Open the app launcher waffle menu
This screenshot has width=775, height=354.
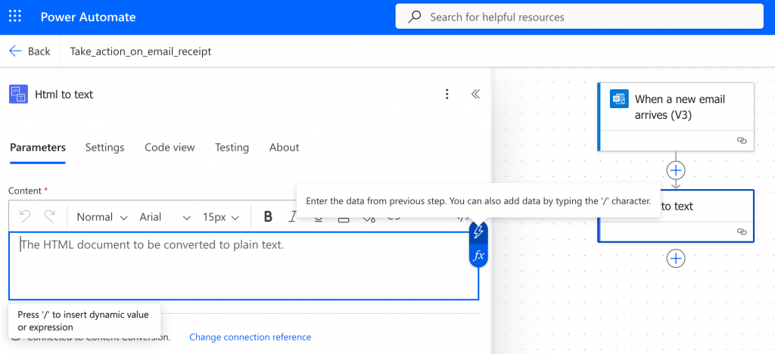pyautogui.click(x=15, y=17)
